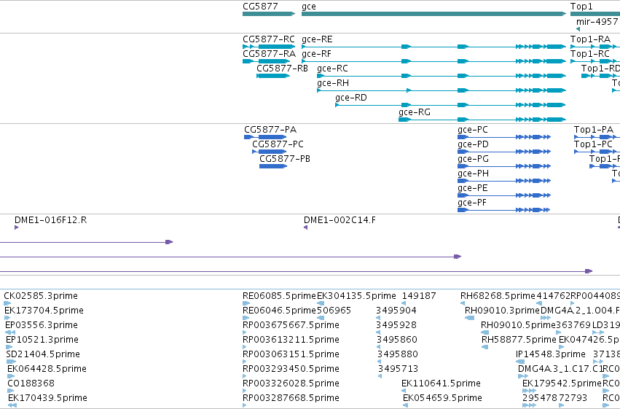Viewport: 620px width, 409px height.
Task: Select the gce-RG transcript label
Action: click(x=415, y=112)
